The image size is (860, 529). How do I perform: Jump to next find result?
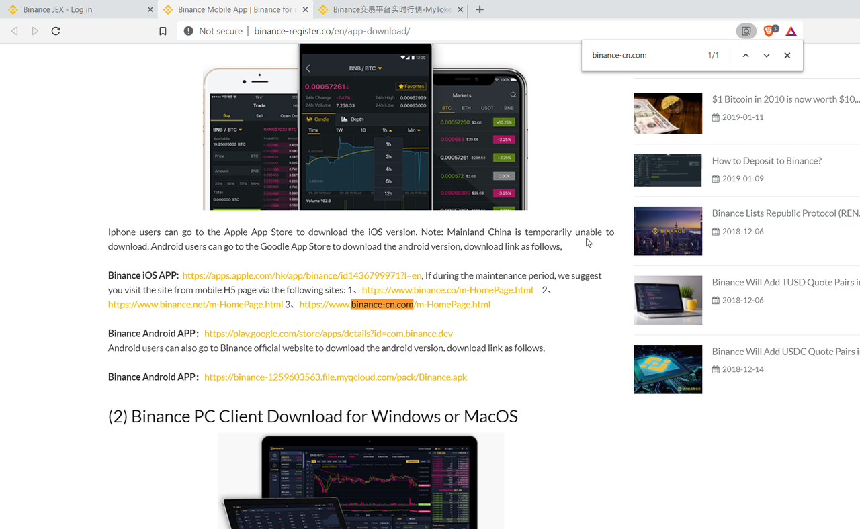767,56
